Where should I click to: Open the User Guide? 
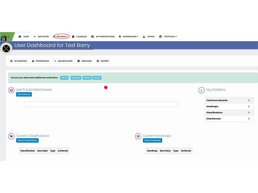[x=85, y=61]
